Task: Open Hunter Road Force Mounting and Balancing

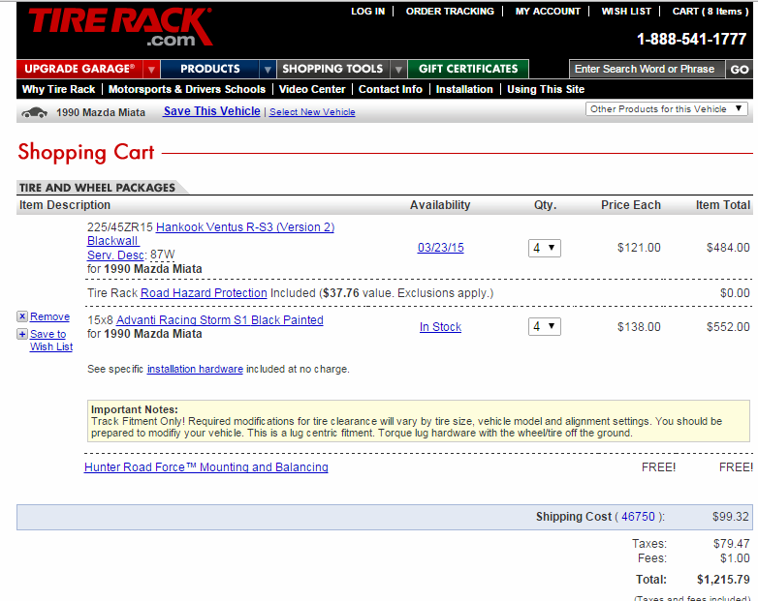Action: 205,467
